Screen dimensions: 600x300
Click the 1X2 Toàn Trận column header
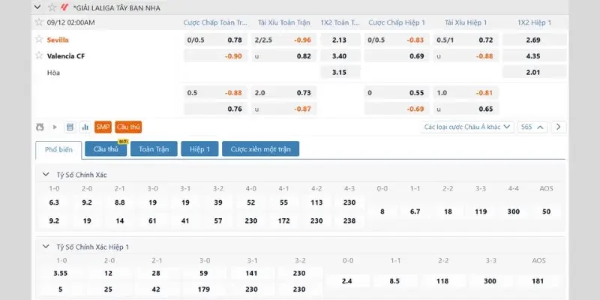[x=340, y=22]
